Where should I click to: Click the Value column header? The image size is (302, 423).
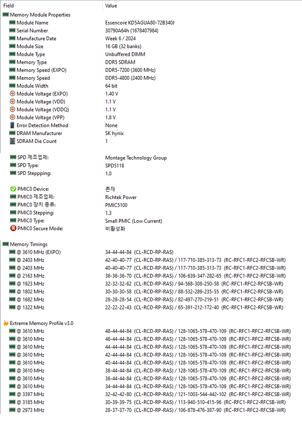tap(111, 6)
